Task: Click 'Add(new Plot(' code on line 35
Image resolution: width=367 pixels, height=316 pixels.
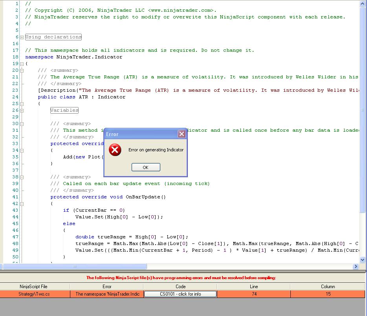Action: click(83, 157)
